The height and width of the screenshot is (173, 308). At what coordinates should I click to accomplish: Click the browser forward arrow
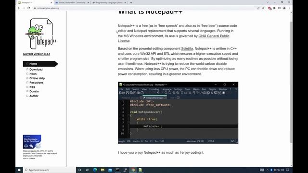(24, 8)
